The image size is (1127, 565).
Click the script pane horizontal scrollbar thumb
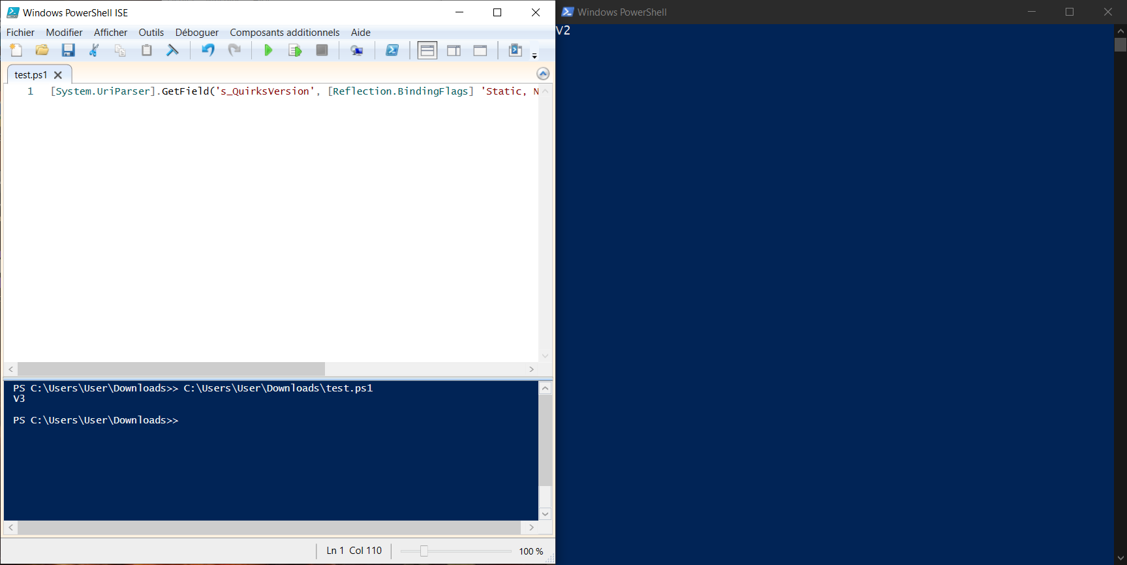click(171, 369)
